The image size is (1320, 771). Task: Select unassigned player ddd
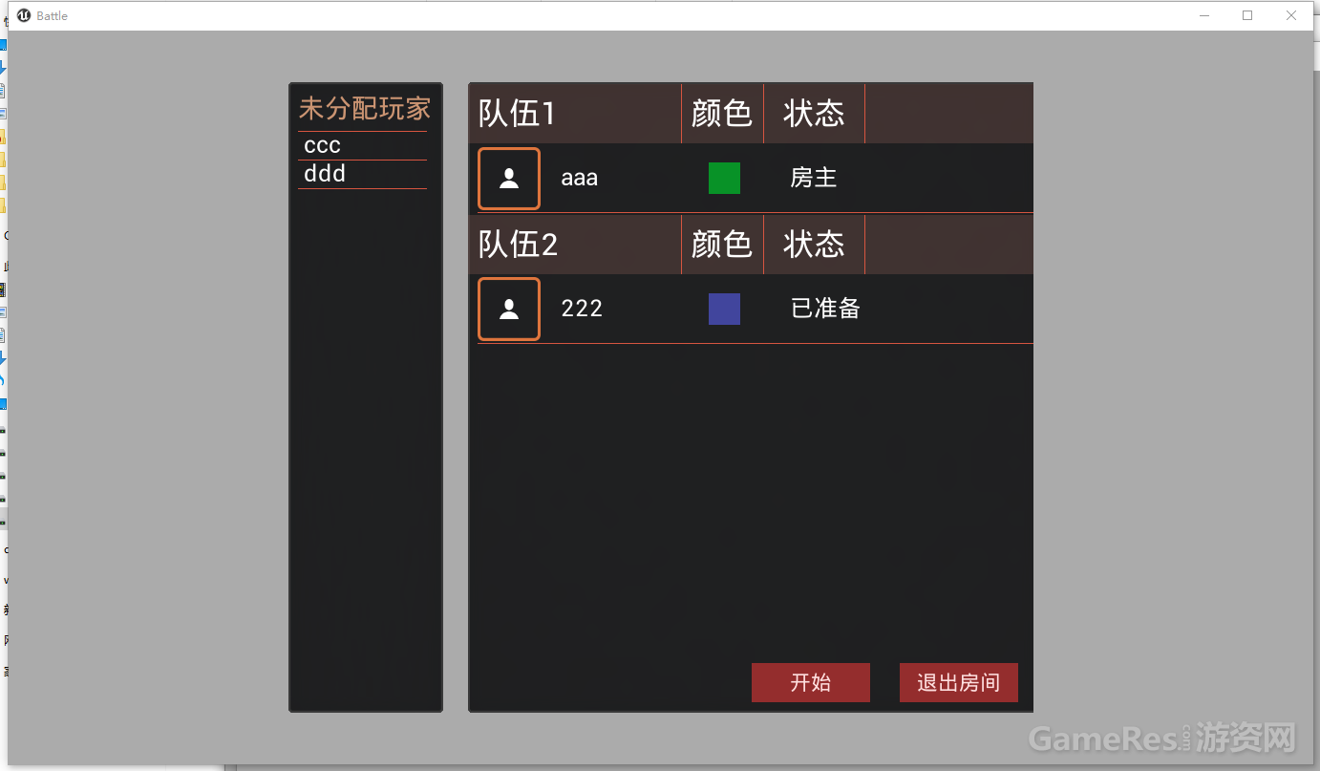pyautogui.click(x=324, y=174)
